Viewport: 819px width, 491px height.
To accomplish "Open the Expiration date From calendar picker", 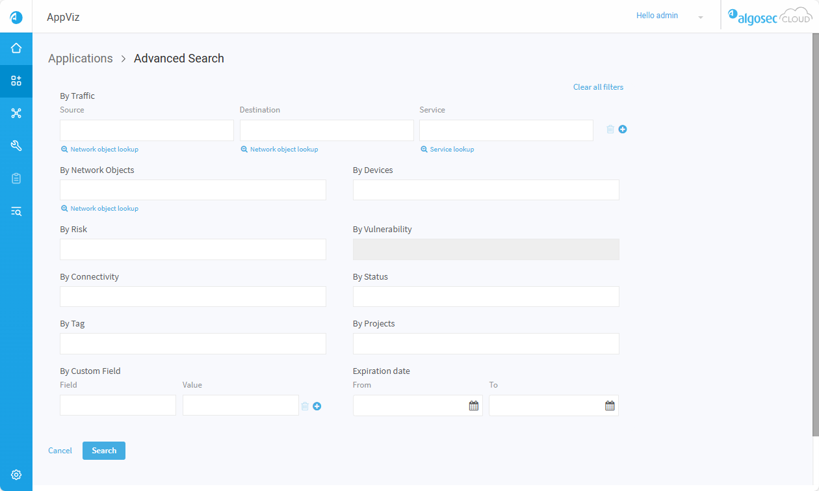I will [x=474, y=406].
